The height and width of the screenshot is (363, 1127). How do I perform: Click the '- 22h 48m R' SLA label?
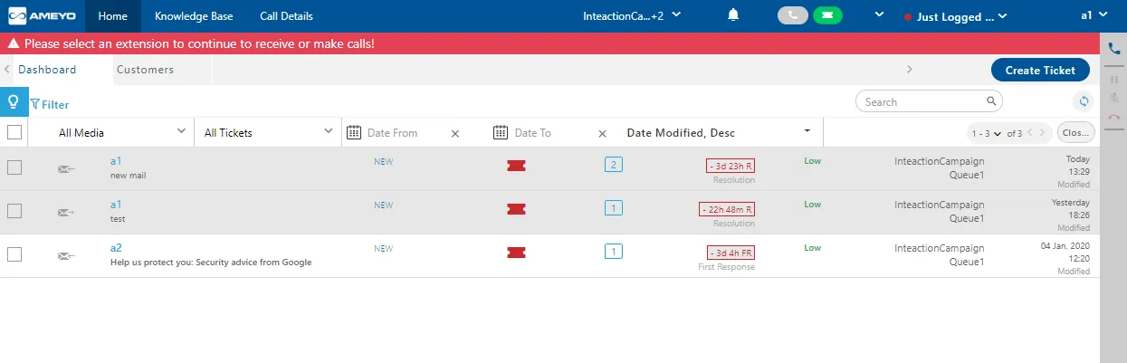click(x=727, y=209)
